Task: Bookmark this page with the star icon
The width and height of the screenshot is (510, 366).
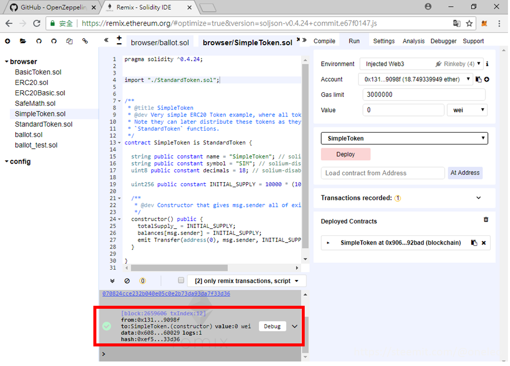Action: (469, 24)
